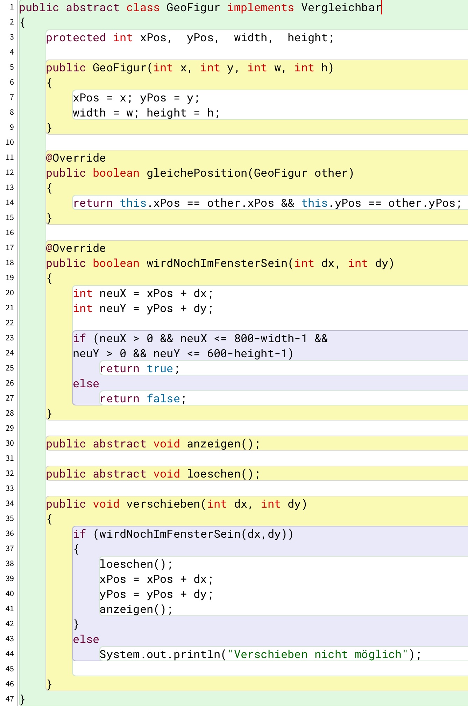The width and height of the screenshot is (468, 706).
Task: Click the return statement comparing xPos and yPos
Action: pyautogui.click(x=267, y=203)
